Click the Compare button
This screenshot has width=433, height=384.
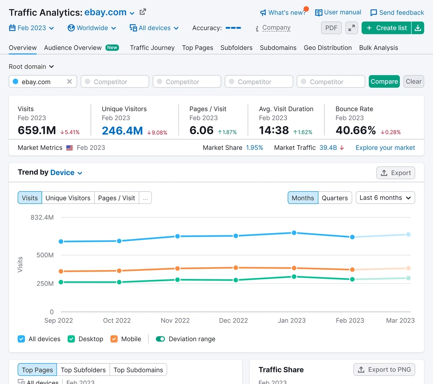click(x=384, y=82)
